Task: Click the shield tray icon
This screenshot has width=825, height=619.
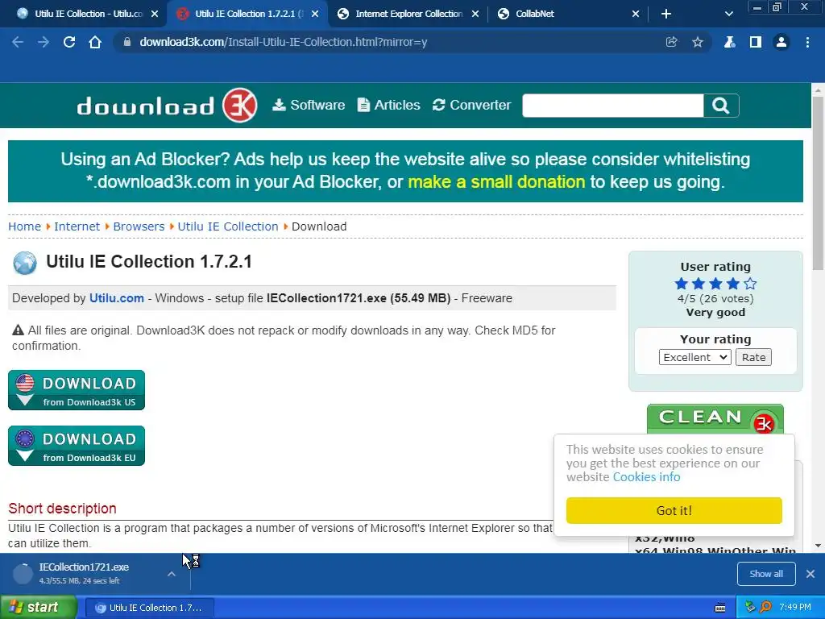Action: pos(750,607)
